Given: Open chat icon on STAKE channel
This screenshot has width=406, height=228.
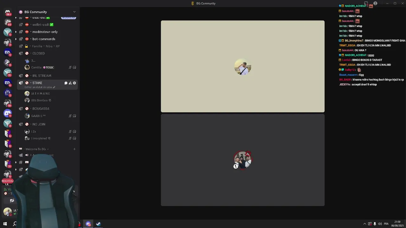Looking at the screenshot, I should click(66, 83).
